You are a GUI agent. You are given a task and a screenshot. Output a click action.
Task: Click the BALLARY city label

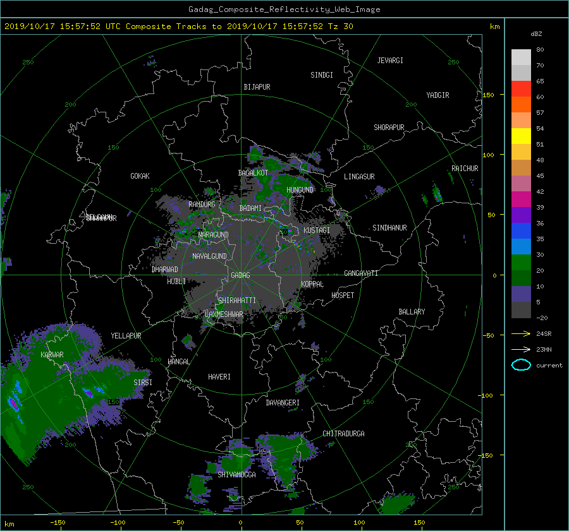tap(412, 312)
